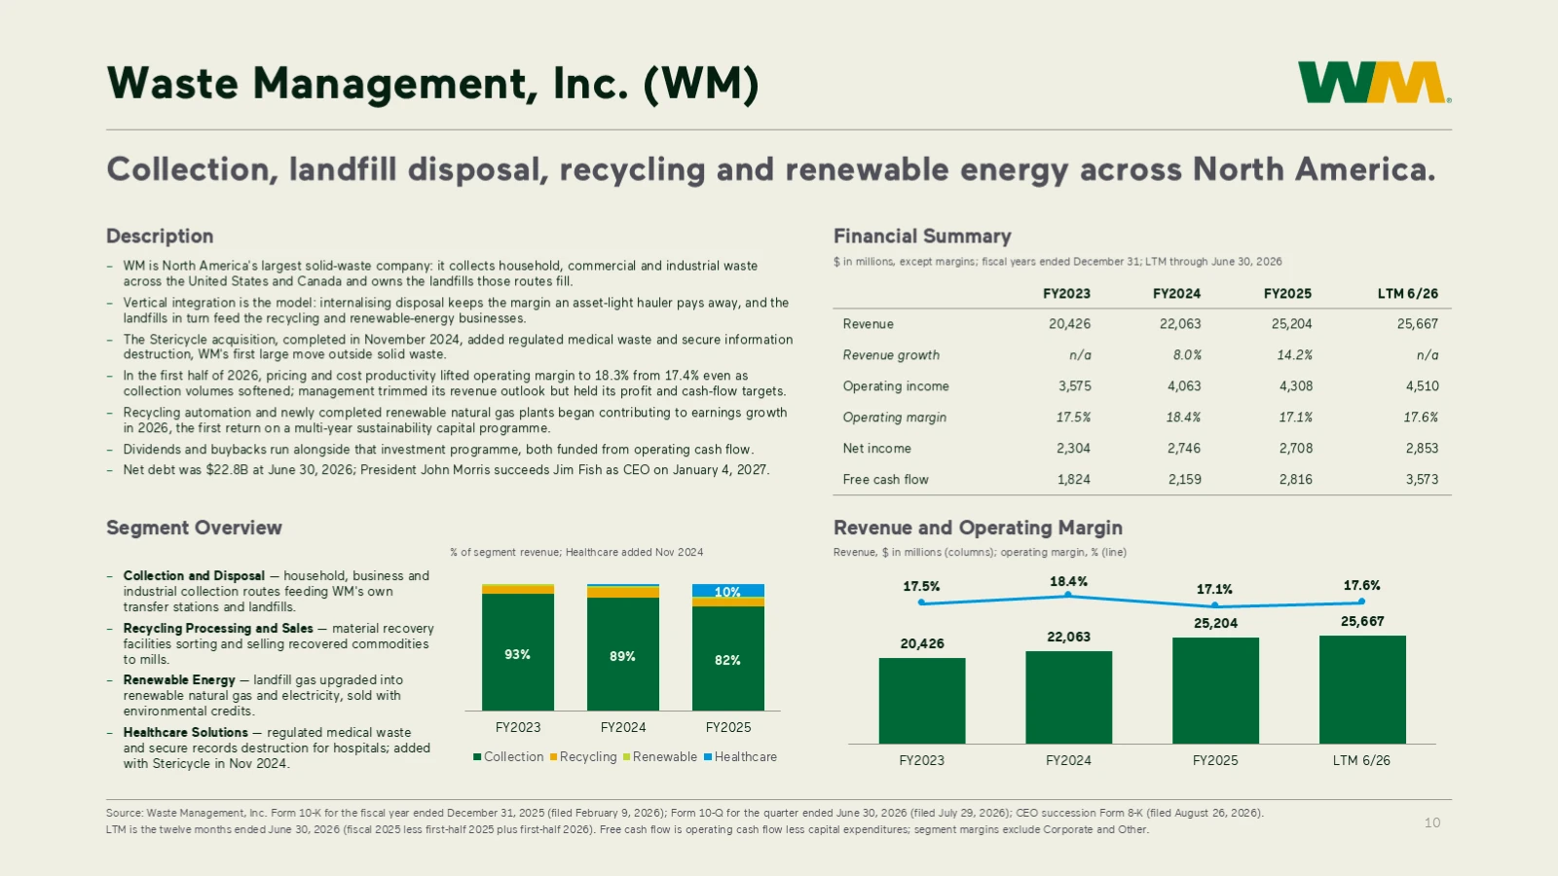Viewport: 1558px width, 876px height.
Task: Click the yellow Recycling legend swatch
Action: [x=553, y=757]
